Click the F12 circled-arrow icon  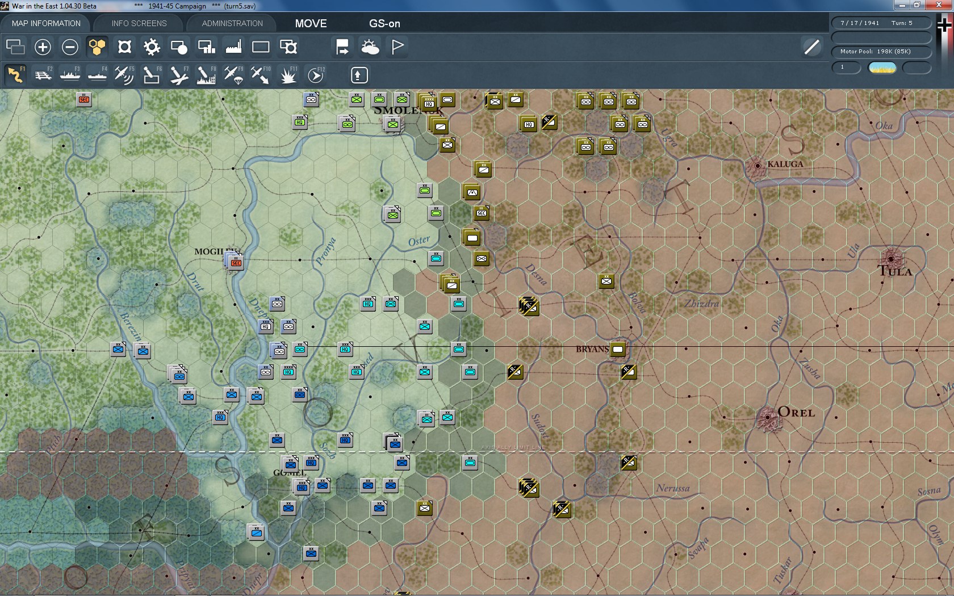(x=316, y=75)
